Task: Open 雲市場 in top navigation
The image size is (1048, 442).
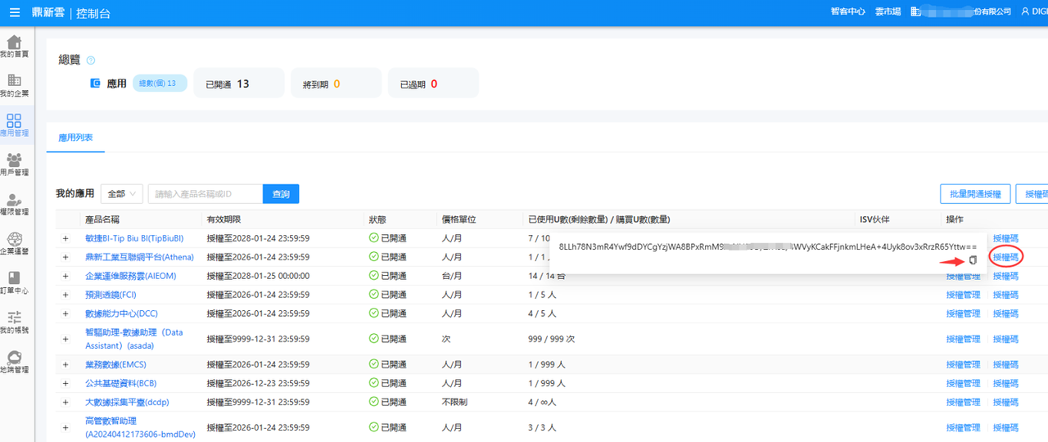Action: [888, 12]
